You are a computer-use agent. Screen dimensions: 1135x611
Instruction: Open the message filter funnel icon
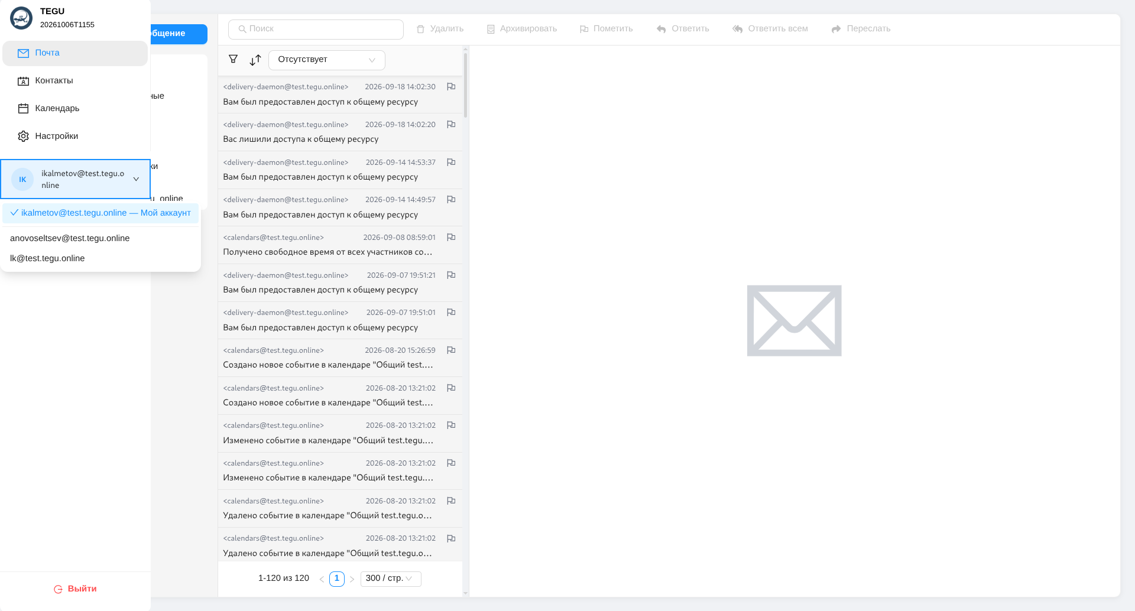pyautogui.click(x=234, y=59)
